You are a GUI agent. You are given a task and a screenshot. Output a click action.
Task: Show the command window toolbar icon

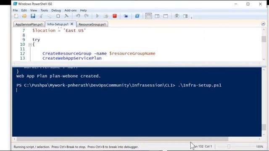pyautogui.click(x=177, y=16)
